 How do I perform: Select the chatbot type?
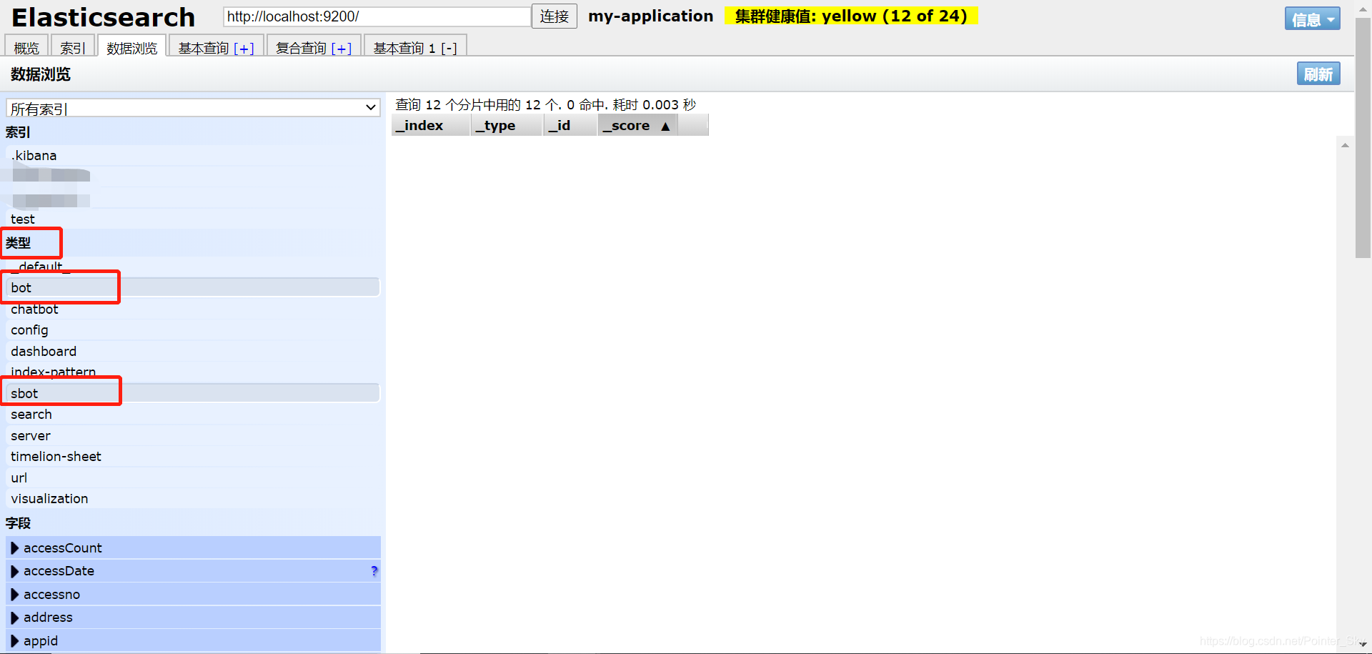point(193,309)
